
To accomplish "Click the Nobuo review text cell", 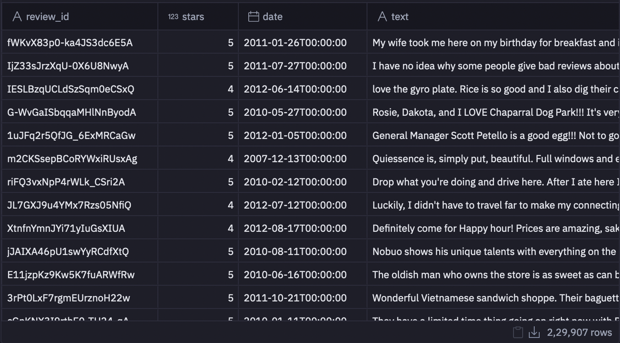I will tap(494, 251).
